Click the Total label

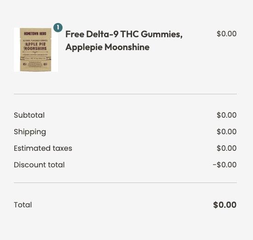click(x=23, y=205)
